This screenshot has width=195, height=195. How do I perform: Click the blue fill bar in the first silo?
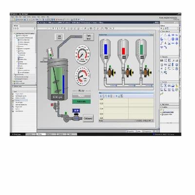(x=106, y=49)
